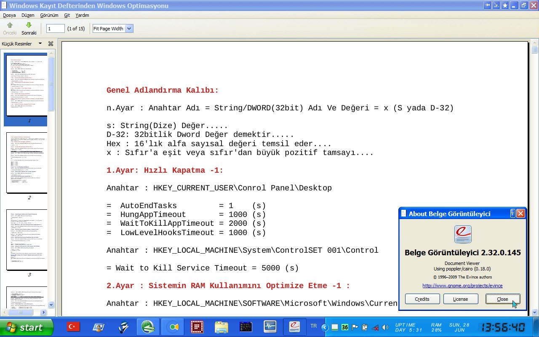
Task: Go to the previous page (Önceki)
Action: click(10, 28)
